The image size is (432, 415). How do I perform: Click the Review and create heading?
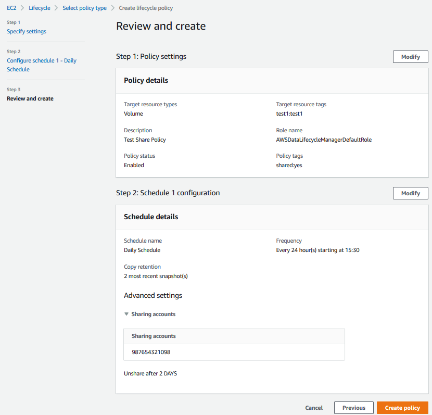click(162, 26)
